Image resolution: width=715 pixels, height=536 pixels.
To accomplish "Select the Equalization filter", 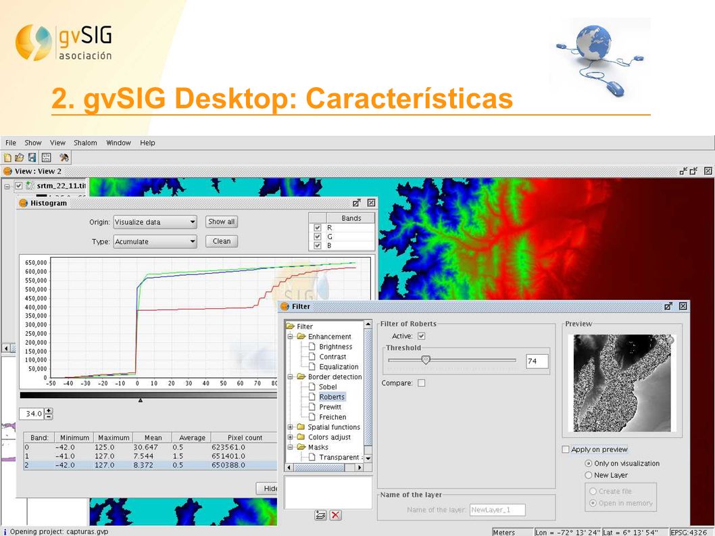I will pos(339,367).
